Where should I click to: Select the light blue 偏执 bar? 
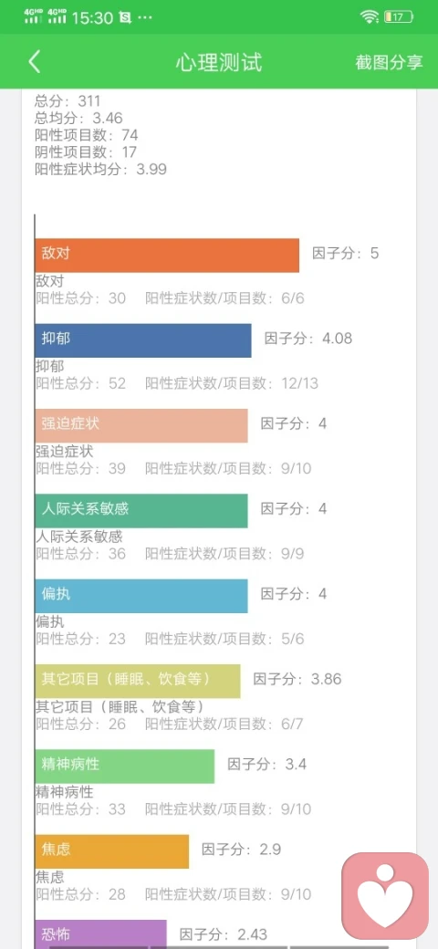pyautogui.click(x=141, y=596)
